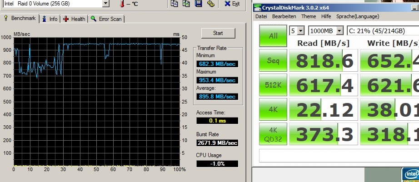The height and width of the screenshot is (182, 419).
Task: Open the Theme menu
Action: pyautogui.click(x=309, y=16)
